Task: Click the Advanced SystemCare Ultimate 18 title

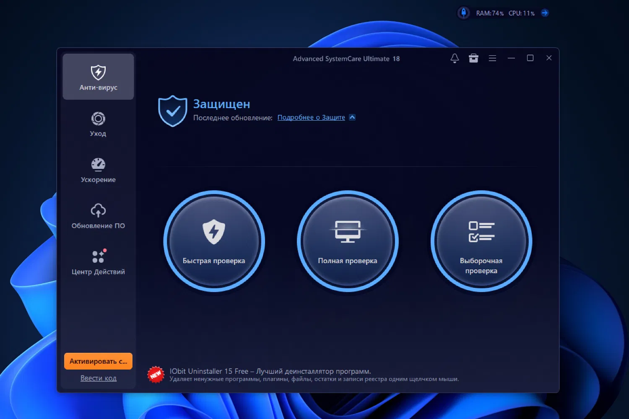Action: pos(346,59)
